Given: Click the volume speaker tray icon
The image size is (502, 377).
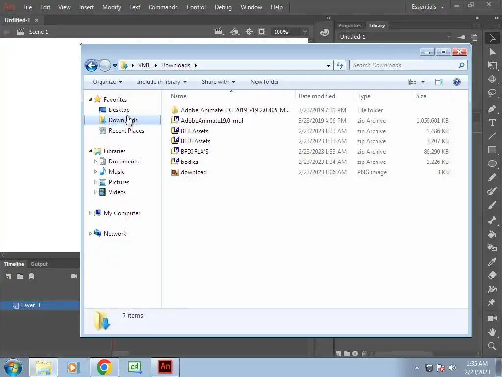Looking at the screenshot, I should 452,368.
